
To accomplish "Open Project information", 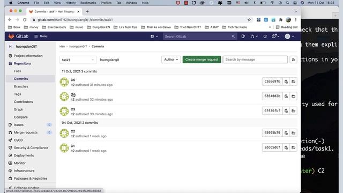I will [x=28, y=56].
